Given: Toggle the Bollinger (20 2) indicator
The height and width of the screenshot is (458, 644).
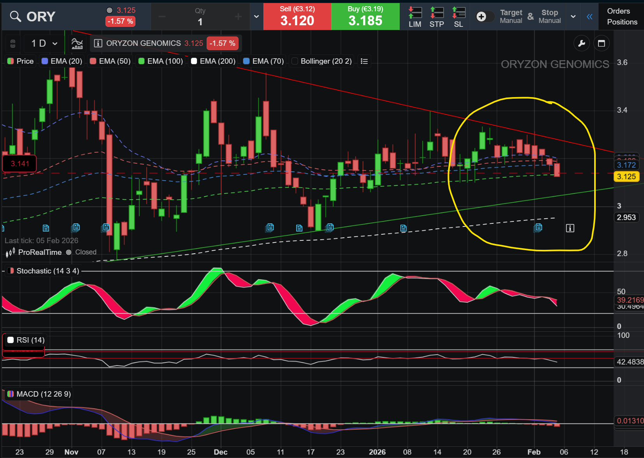Looking at the screenshot, I should (x=322, y=61).
